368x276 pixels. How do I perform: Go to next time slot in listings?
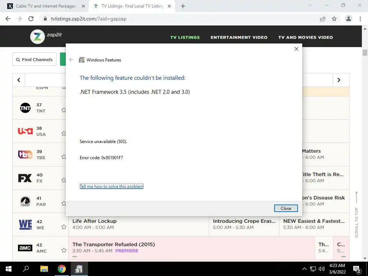[339, 80]
